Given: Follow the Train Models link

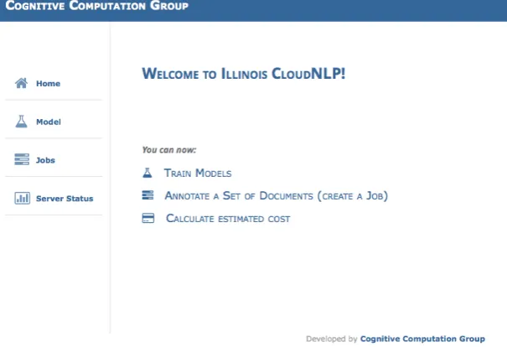Looking at the screenshot, I should tap(198, 173).
